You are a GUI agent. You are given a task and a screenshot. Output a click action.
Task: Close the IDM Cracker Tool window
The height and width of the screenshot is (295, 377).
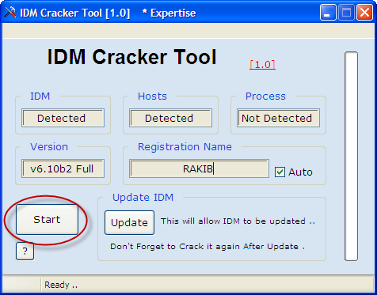(364, 13)
